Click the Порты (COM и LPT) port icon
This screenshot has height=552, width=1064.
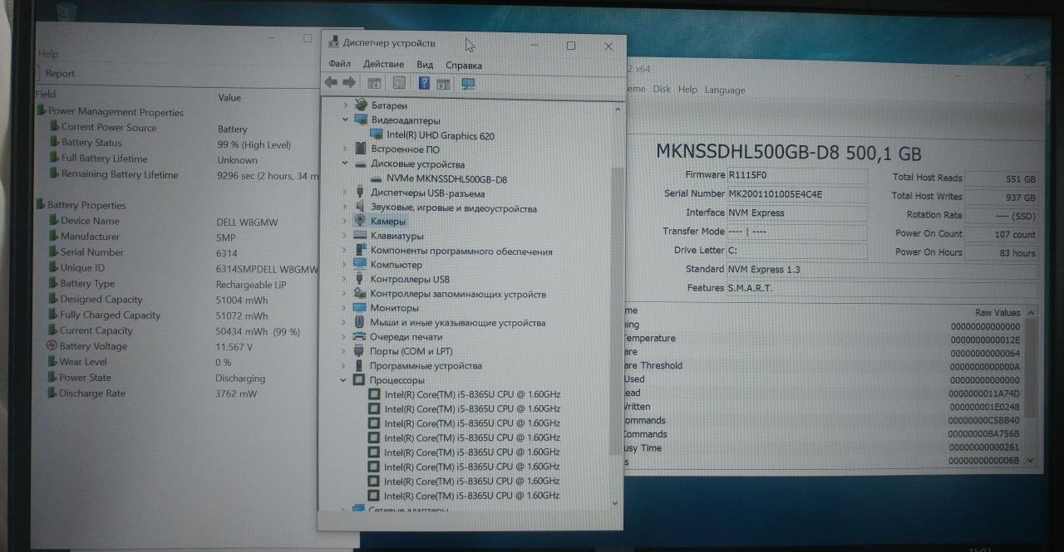click(x=361, y=351)
